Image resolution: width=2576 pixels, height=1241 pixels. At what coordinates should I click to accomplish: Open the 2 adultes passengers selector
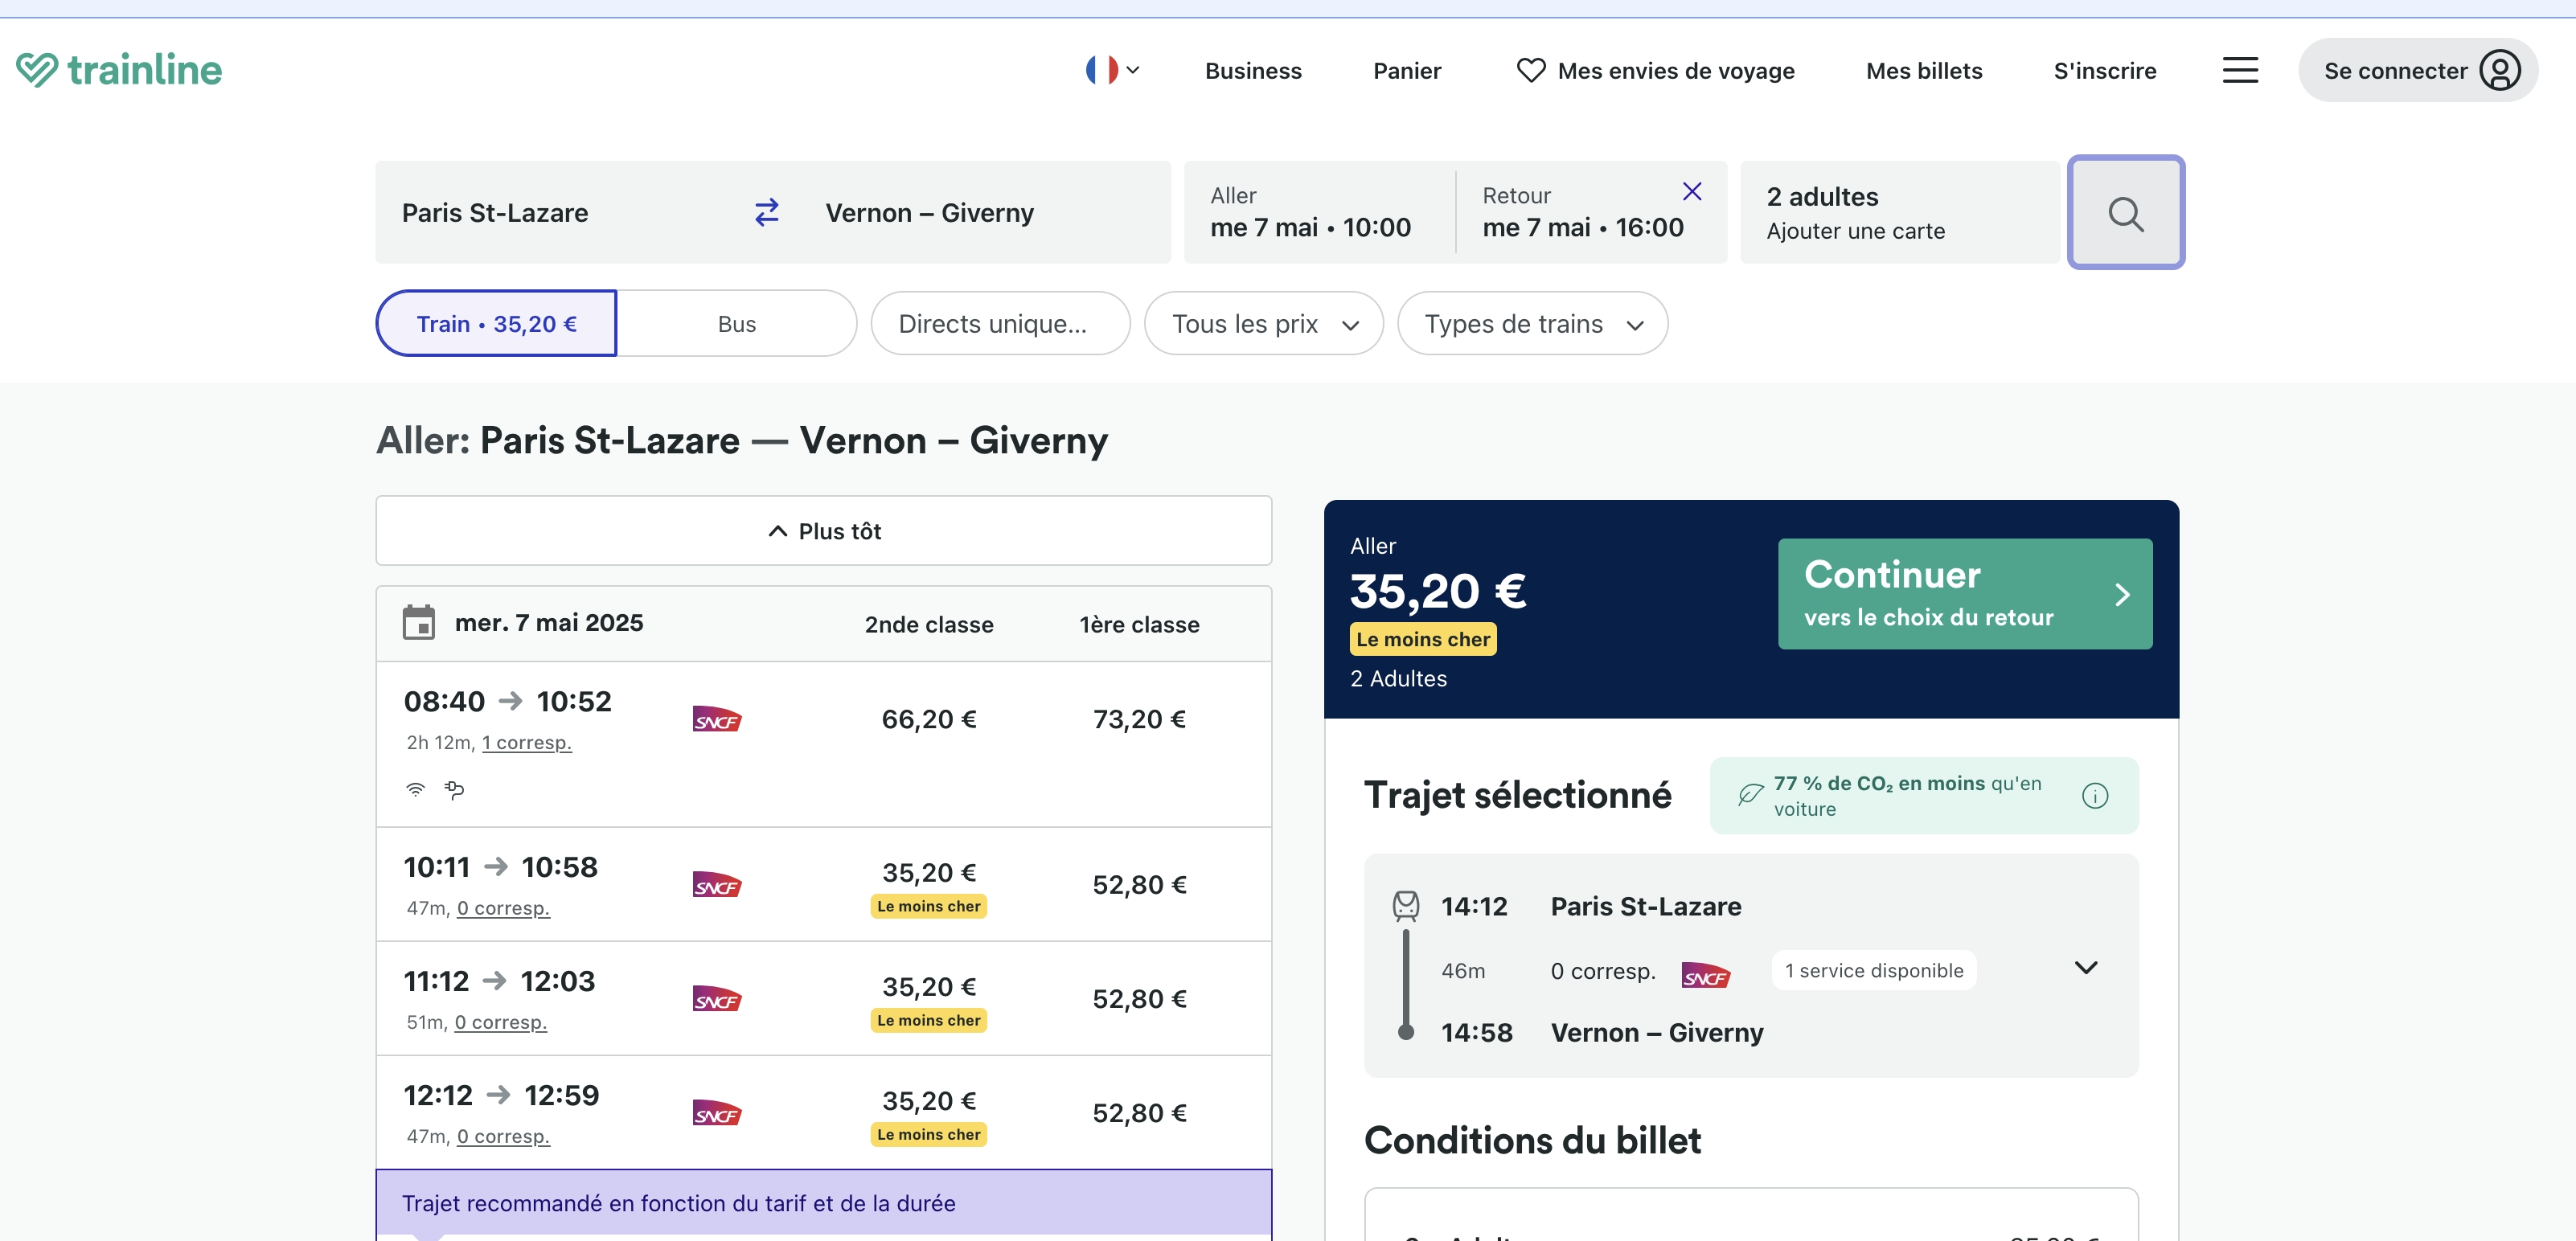[1900, 212]
